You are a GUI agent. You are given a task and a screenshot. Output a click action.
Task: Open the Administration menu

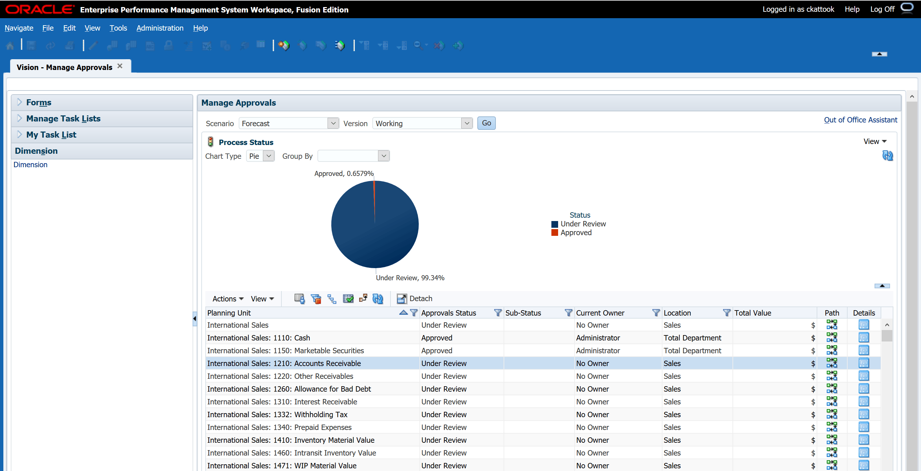click(160, 28)
